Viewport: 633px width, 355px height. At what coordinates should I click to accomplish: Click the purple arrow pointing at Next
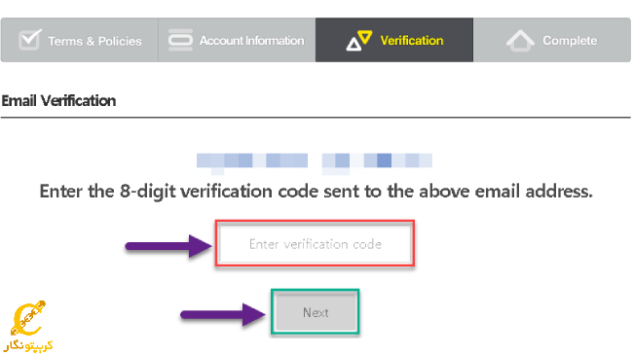pyautogui.click(x=223, y=314)
